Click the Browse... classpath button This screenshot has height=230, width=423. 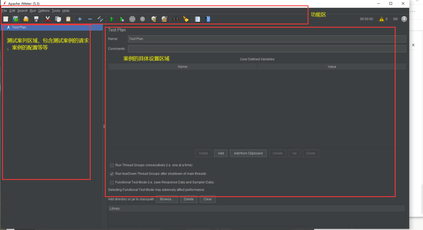click(167, 199)
